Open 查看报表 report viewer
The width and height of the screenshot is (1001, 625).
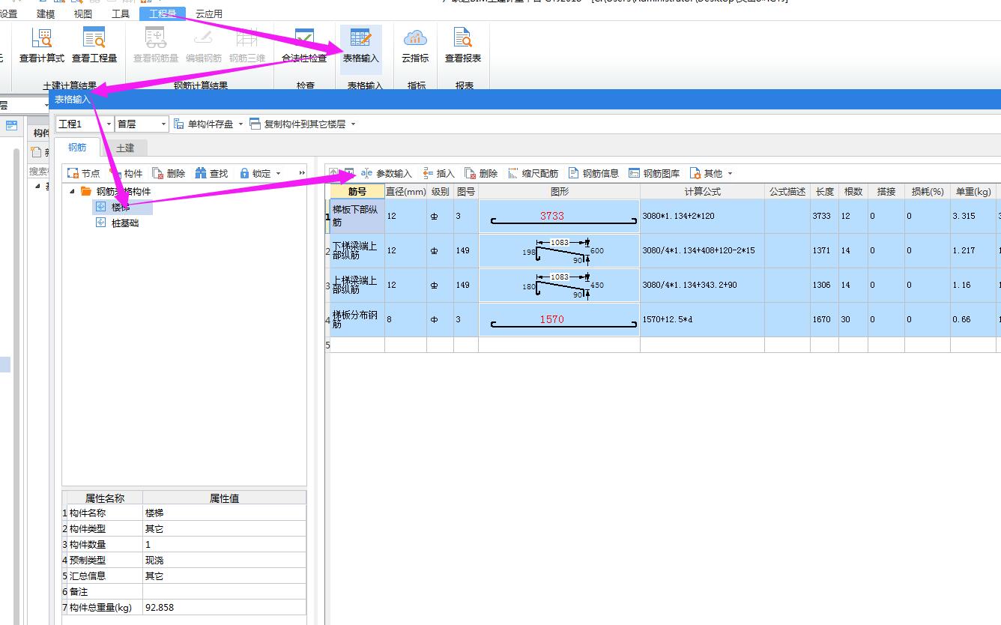point(463,45)
